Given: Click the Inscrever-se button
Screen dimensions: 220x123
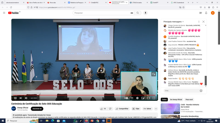Looking at the screenshot, I should pyautogui.click(x=37, y=109).
